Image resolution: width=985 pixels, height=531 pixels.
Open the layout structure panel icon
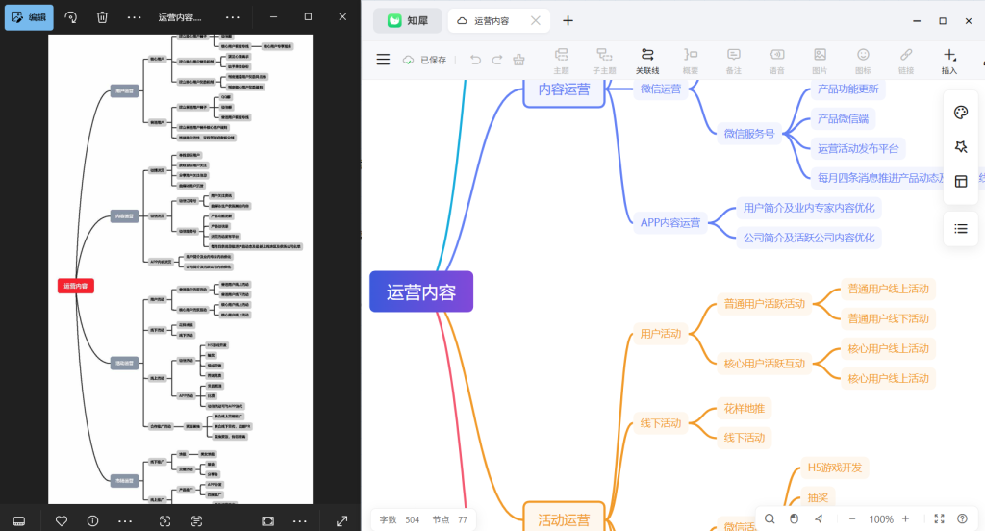click(x=961, y=181)
